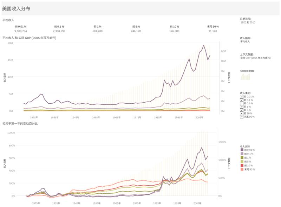Click the light purple 前 0.1 % swatch
This screenshot has width=281, height=207.
pos(242,153)
